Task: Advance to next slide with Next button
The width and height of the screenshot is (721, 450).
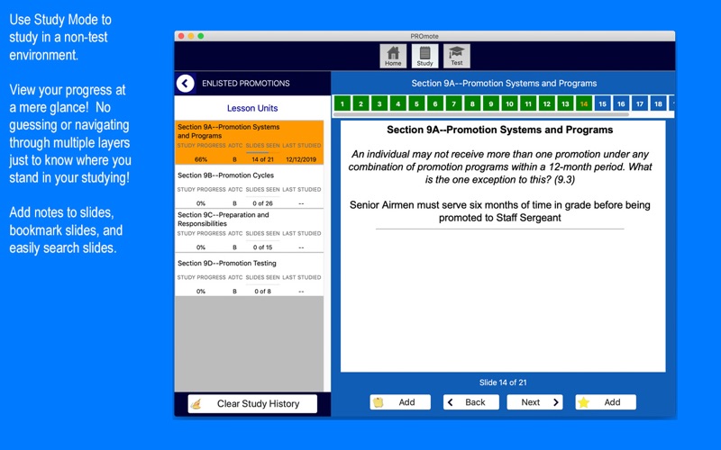Action: pyautogui.click(x=534, y=402)
